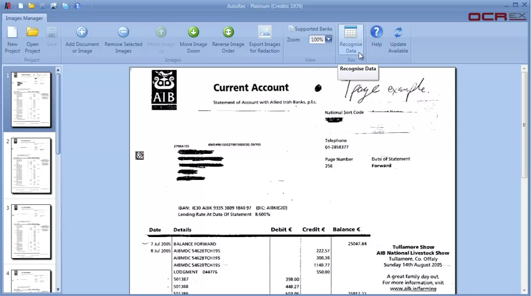Screen dimensions: 531x296
Task: Click the quick-access save-as disk icon
Action: click(53, 6)
